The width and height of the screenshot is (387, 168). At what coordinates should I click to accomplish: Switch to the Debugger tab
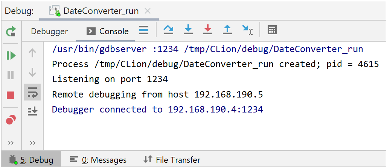(49, 31)
